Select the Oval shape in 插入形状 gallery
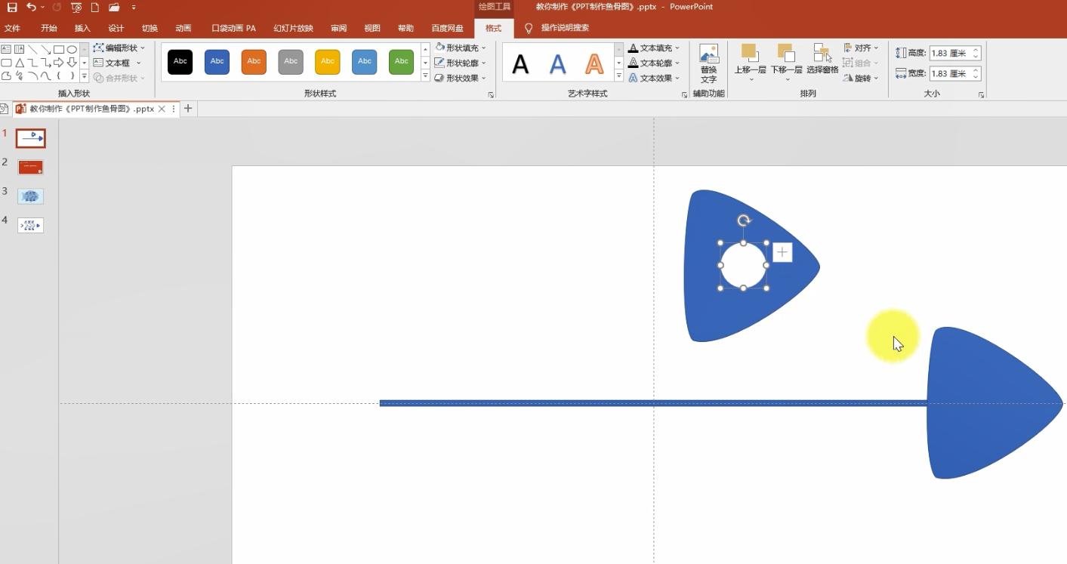 [x=72, y=48]
